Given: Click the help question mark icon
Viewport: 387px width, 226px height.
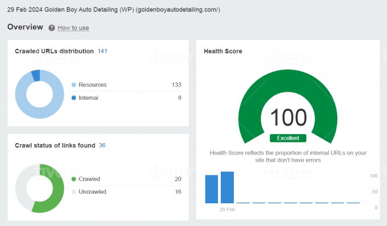Looking at the screenshot, I should click(x=52, y=28).
